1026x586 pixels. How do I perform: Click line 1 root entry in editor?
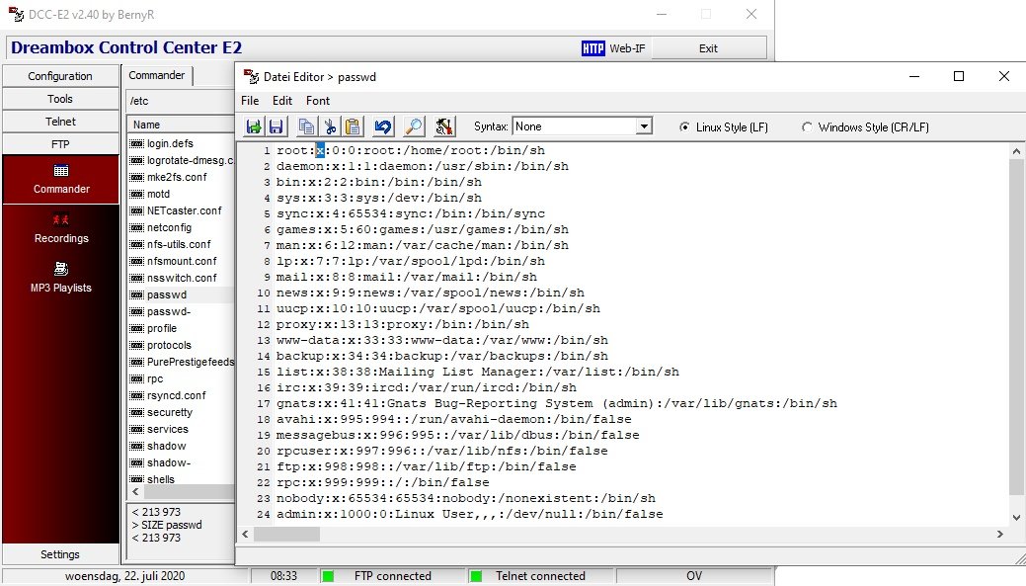[x=410, y=150]
